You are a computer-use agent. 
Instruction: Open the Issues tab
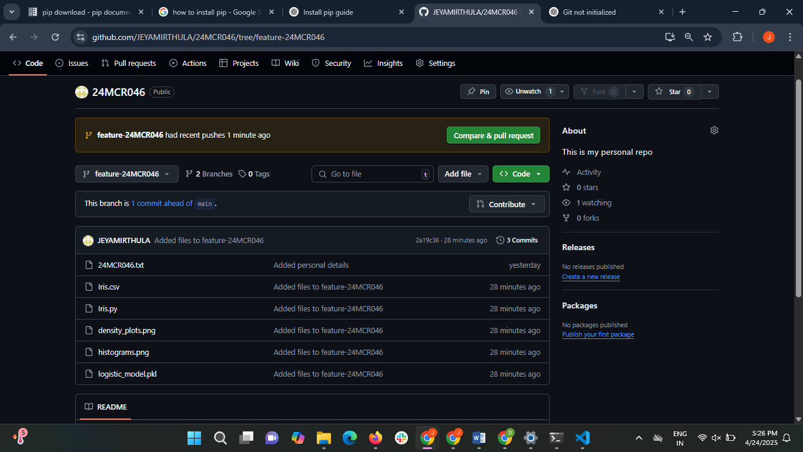[72, 63]
